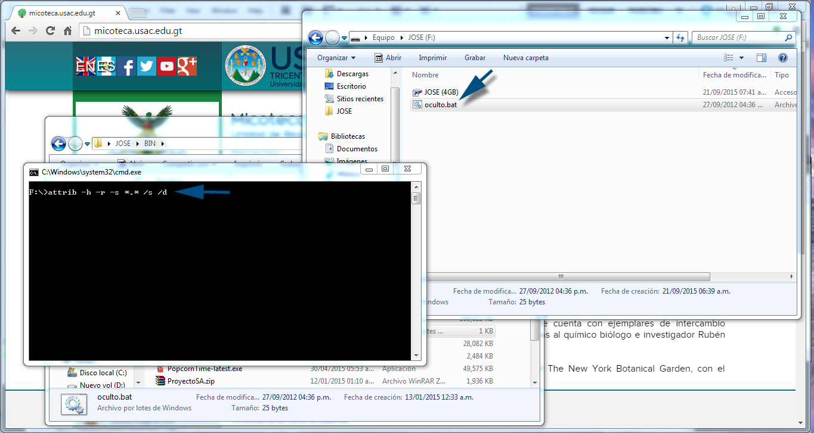Click the Imprimir toolbar button

(x=432, y=58)
